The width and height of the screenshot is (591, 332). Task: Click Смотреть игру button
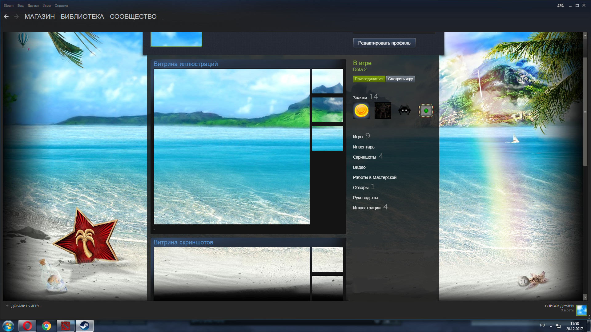tap(400, 79)
